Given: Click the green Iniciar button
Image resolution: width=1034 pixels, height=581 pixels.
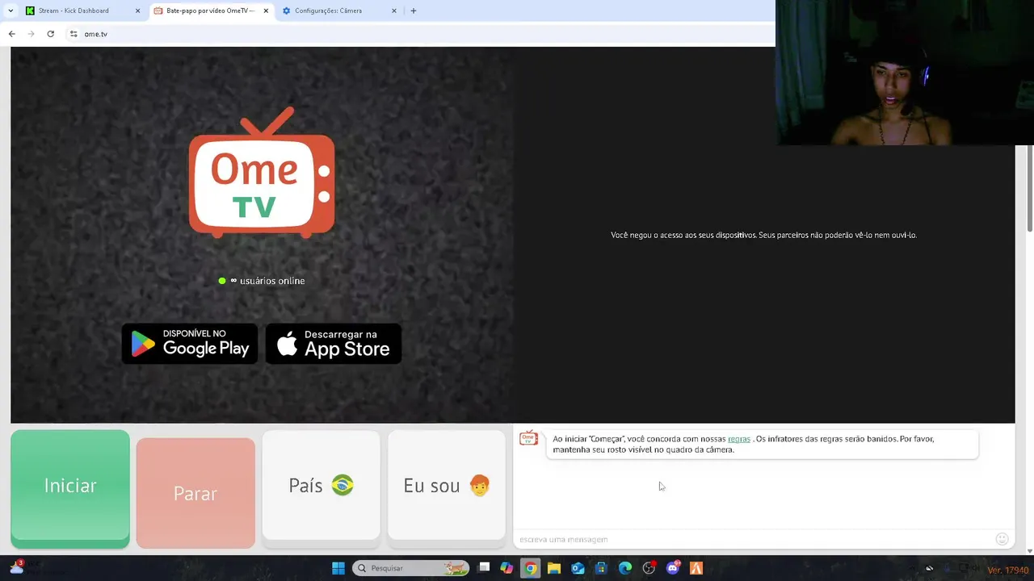Looking at the screenshot, I should click(x=70, y=488).
